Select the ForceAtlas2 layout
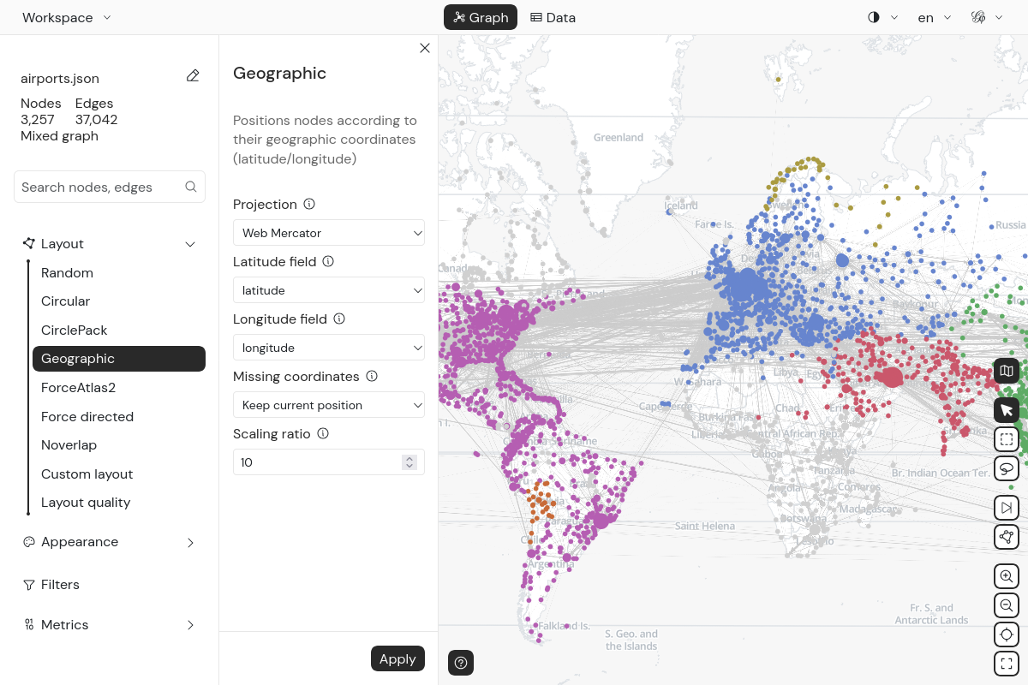 (x=119, y=388)
